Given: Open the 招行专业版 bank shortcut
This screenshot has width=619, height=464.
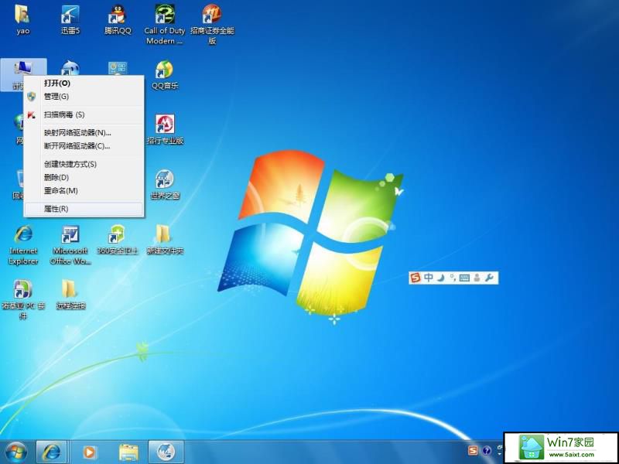Looking at the screenshot, I should tap(165, 129).
